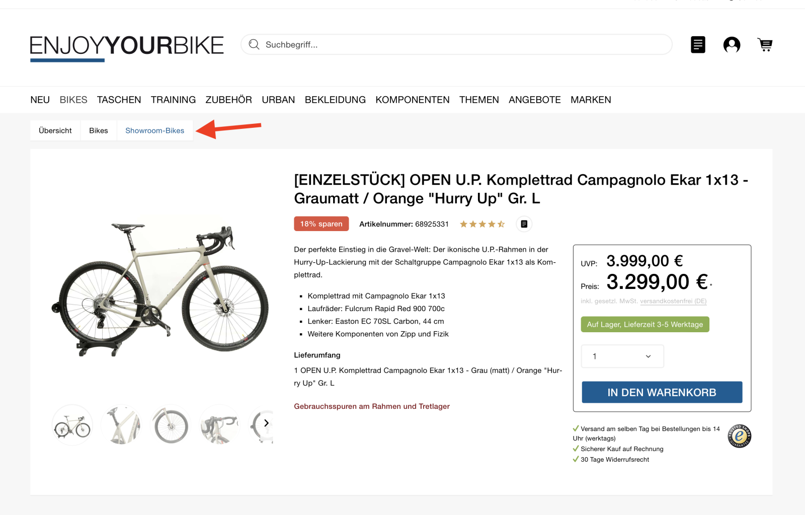Screen dimensions: 805x515
Task: Select the wheel close-up thumbnail
Action: [171, 425]
